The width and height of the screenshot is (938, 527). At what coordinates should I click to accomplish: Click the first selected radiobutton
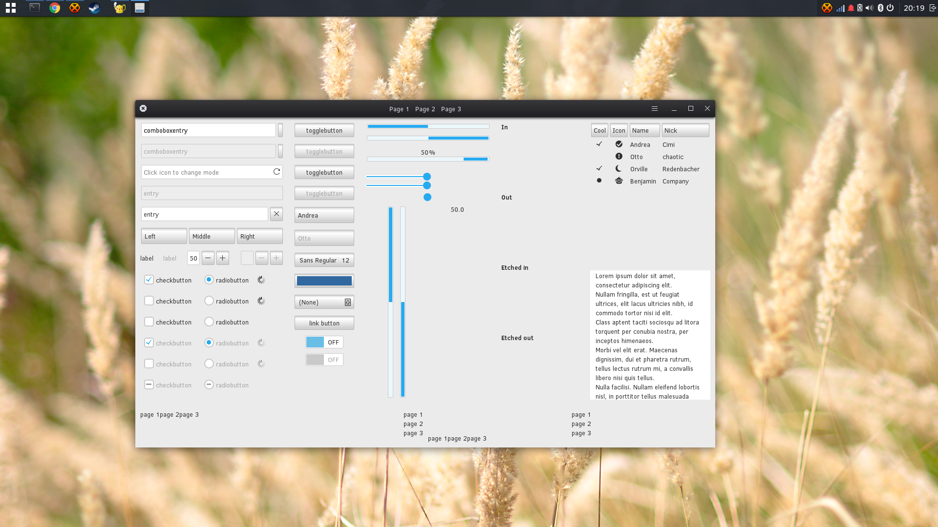(209, 280)
